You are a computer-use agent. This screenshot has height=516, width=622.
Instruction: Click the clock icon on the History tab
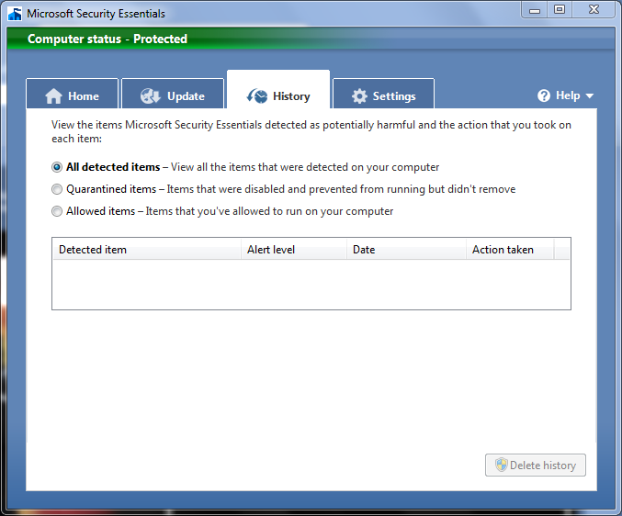pyautogui.click(x=257, y=95)
